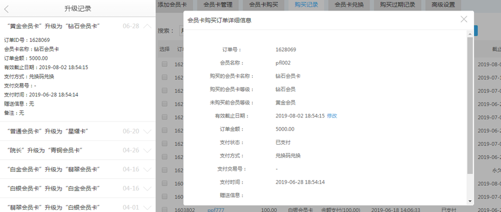Image resolution: width=501 pixels, height=212 pixels.
Task: Click the dialog scrollbar down arrow
Action: (470, 201)
